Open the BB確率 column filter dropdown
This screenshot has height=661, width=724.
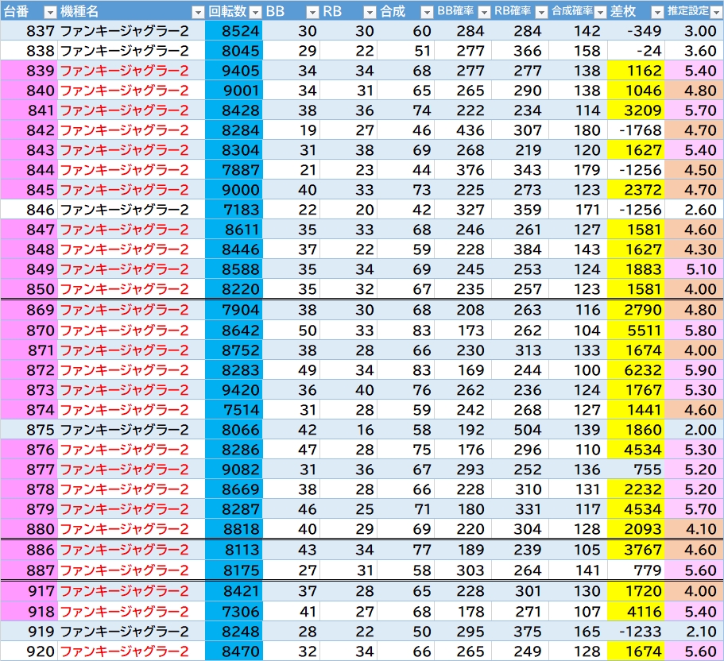(484, 13)
